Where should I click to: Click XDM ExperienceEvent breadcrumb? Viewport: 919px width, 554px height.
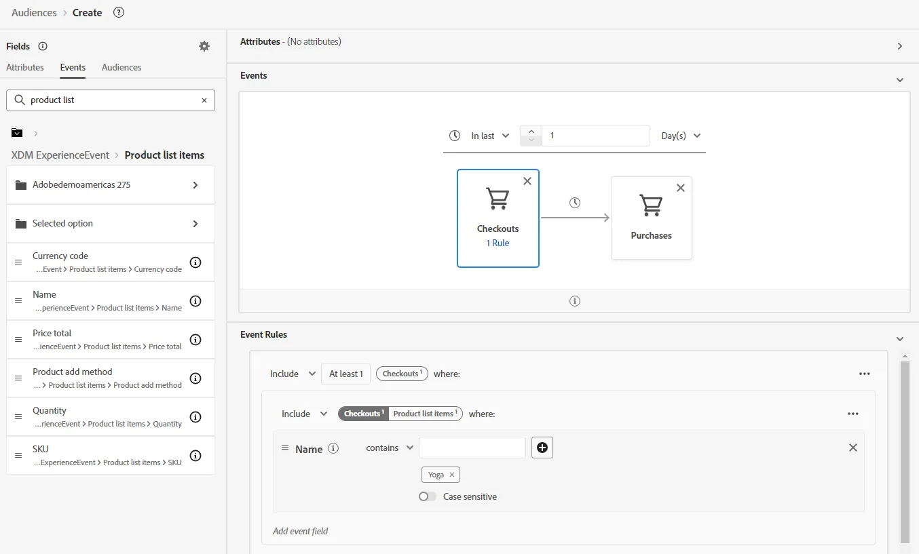[60, 155]
